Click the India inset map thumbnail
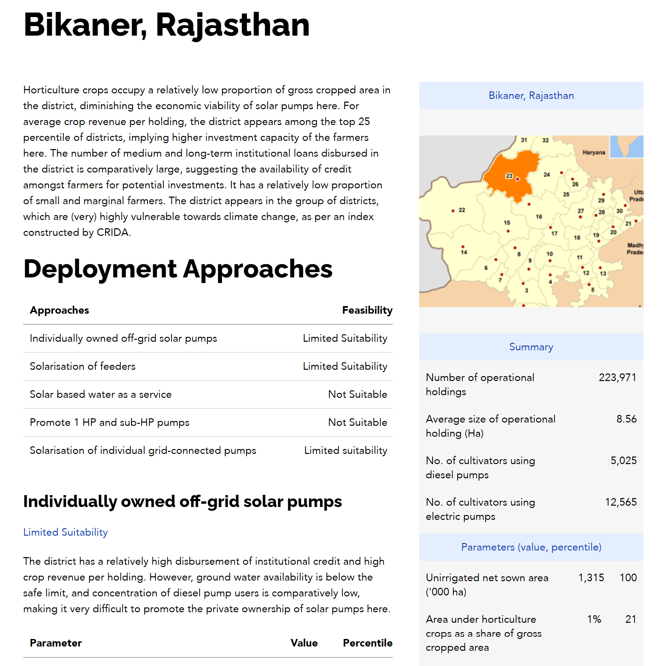 [x=626, y=146]
